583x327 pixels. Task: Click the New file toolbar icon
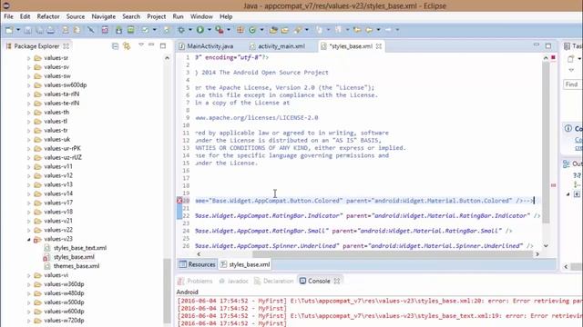pos(9,30)
